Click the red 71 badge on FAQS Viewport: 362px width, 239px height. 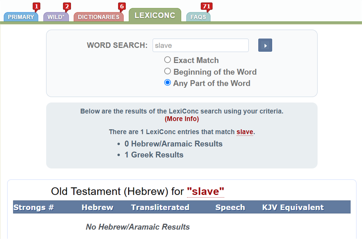coord(207,7)
